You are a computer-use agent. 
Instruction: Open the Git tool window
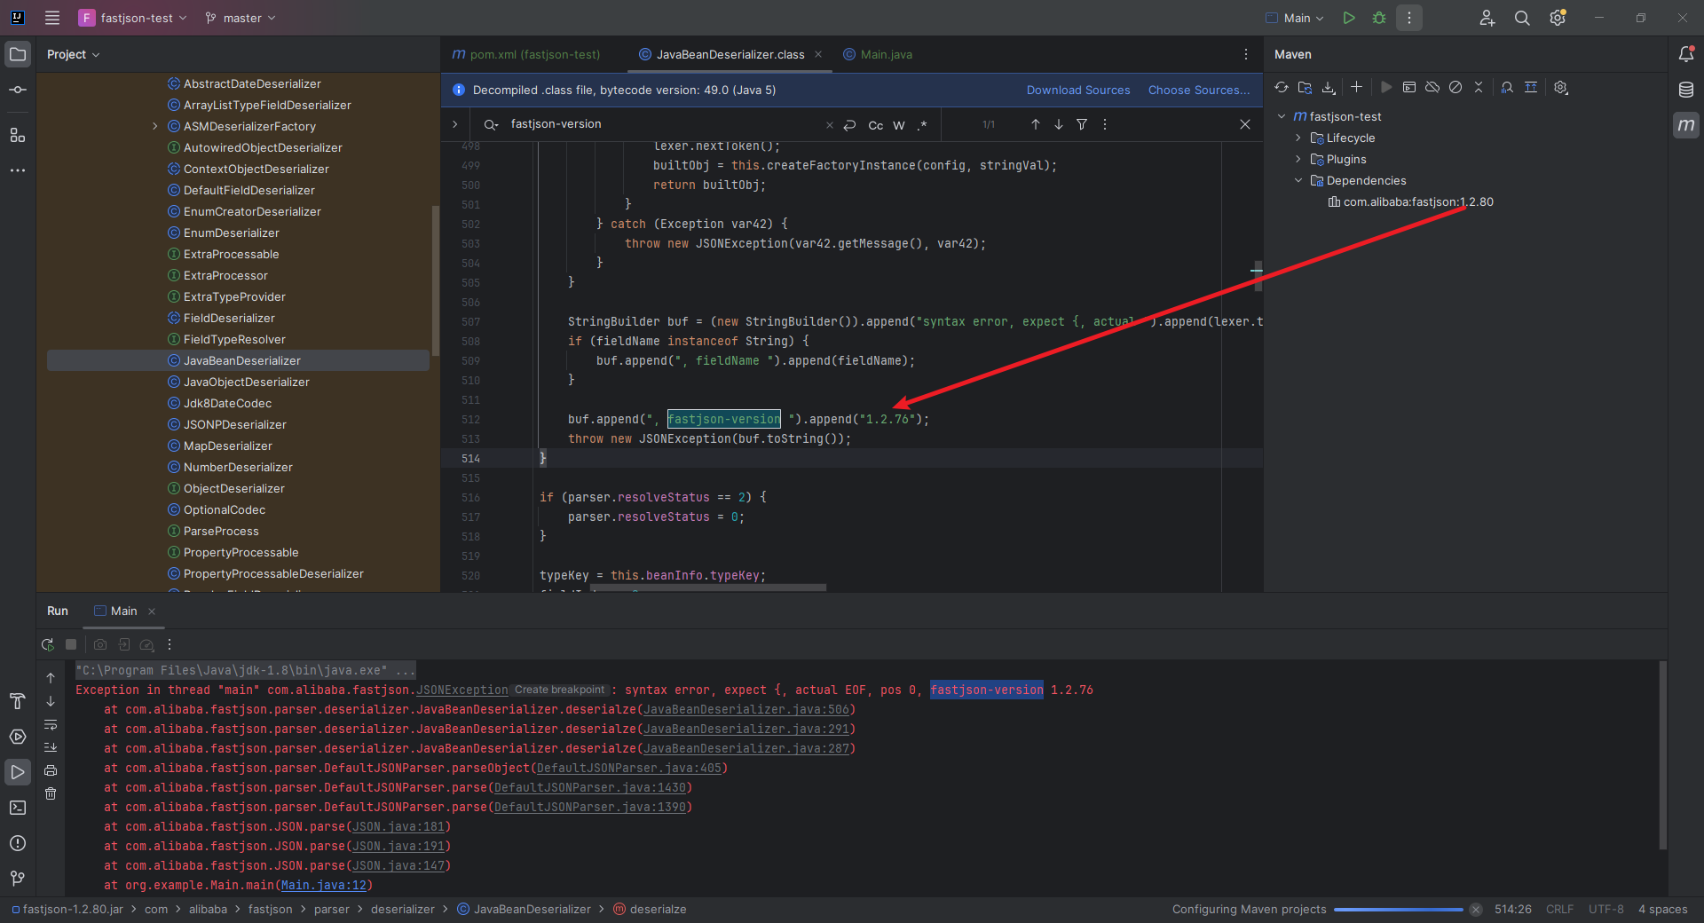click(x=18, y=879)
